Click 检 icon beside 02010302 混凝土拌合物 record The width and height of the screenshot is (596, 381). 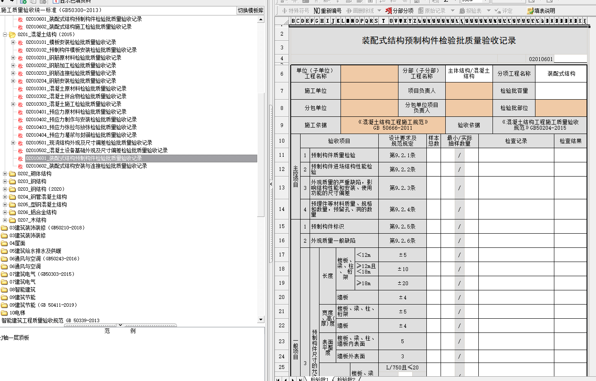coord(20,97)
